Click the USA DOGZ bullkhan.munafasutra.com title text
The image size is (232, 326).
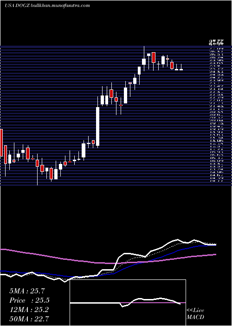point(47,6)
